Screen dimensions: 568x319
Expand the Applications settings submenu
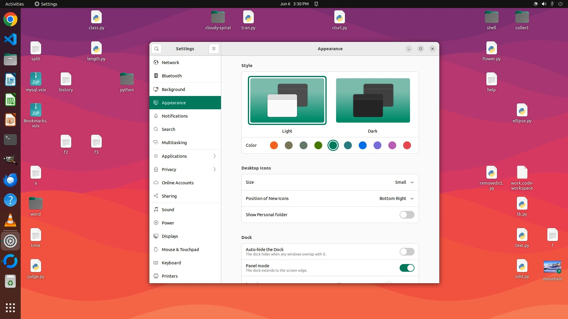[x=185, y=156]
